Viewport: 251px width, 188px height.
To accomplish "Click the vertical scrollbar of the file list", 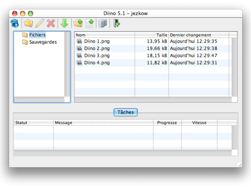I will pyautogui.click(x=234, y=67).
